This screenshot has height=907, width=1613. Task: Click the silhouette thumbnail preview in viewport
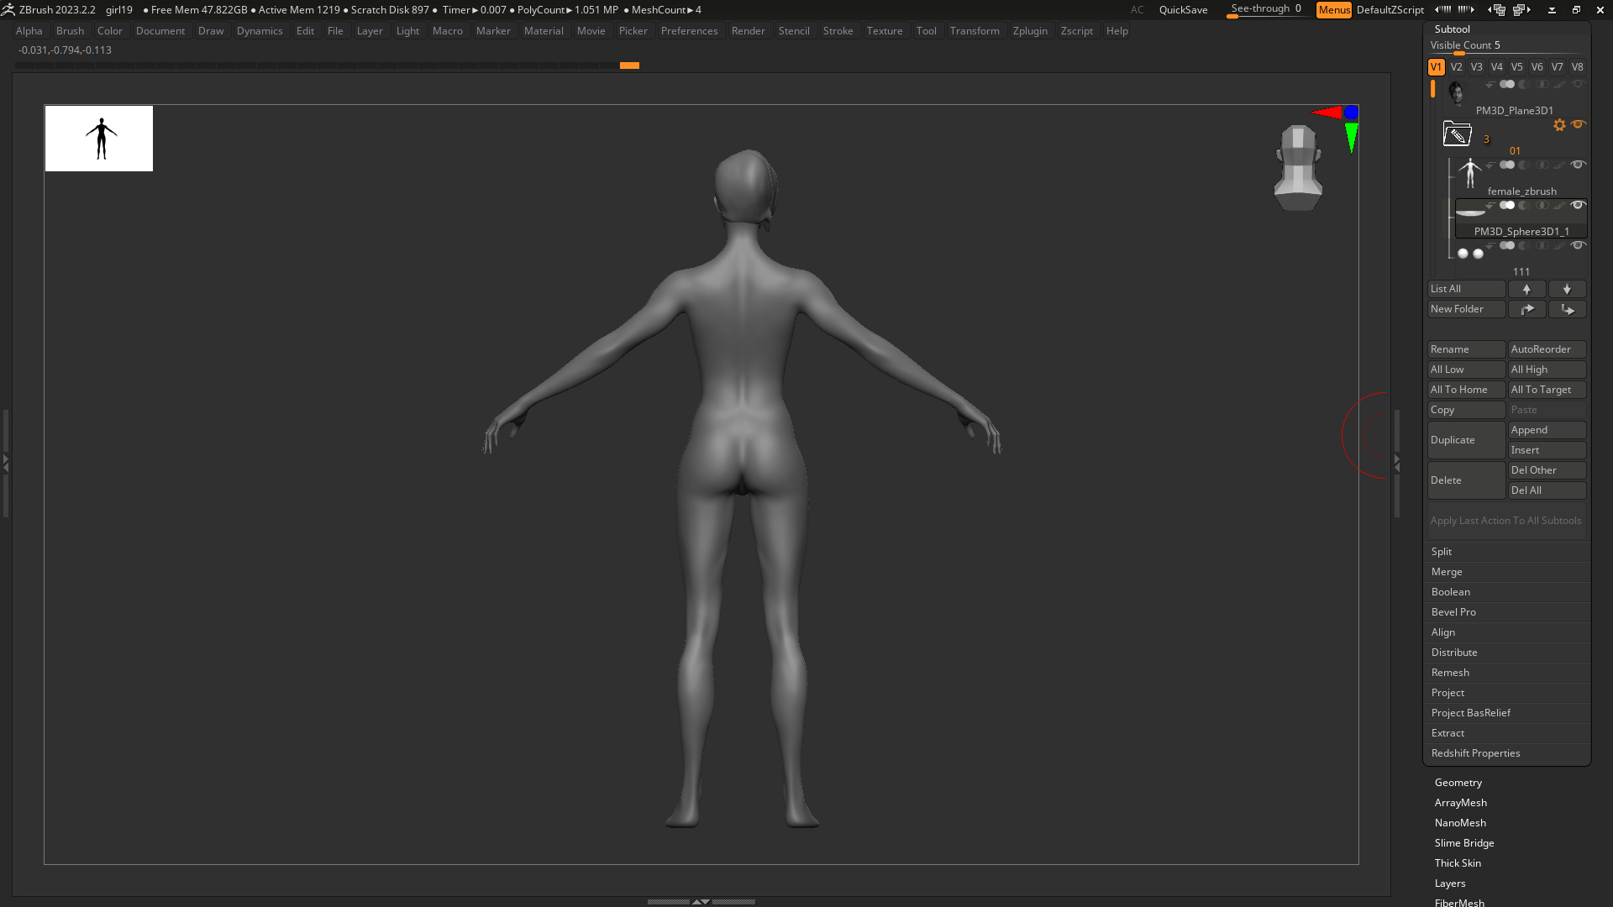[99, 139]
